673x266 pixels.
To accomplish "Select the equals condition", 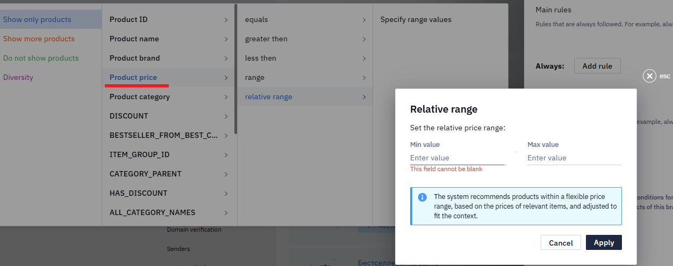I will tap(305, 19).
